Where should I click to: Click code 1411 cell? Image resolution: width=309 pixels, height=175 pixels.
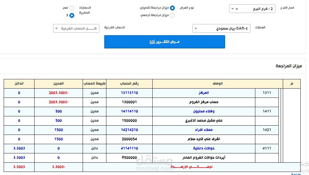coord(267,111)
